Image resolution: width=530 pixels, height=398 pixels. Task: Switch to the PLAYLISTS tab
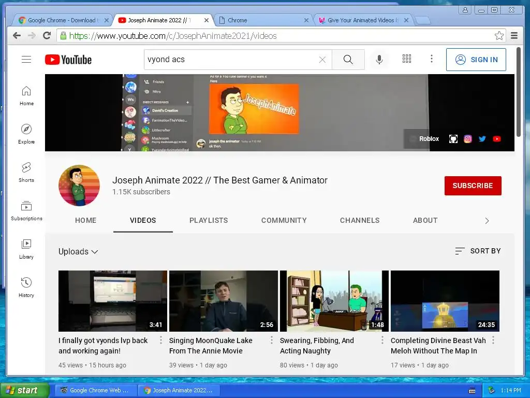pyautogui.click(x=209, y=220)
